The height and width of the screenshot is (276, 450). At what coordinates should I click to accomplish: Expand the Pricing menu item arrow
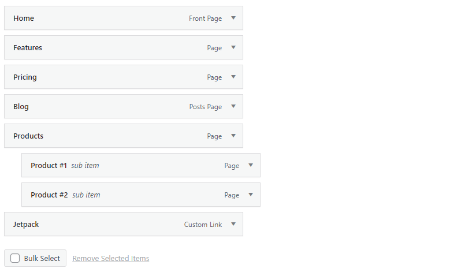pos(233,77)
